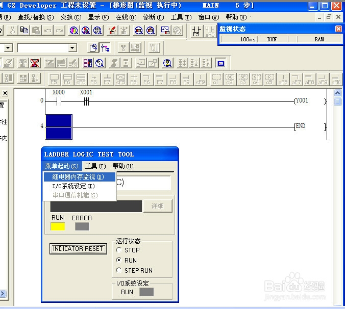Click the Redo arrow icon
The image size is (345, 309).
point(59,30)
